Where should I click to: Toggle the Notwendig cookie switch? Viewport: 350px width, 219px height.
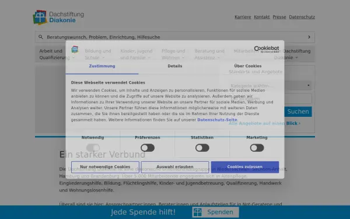click(x=93, y=148)
